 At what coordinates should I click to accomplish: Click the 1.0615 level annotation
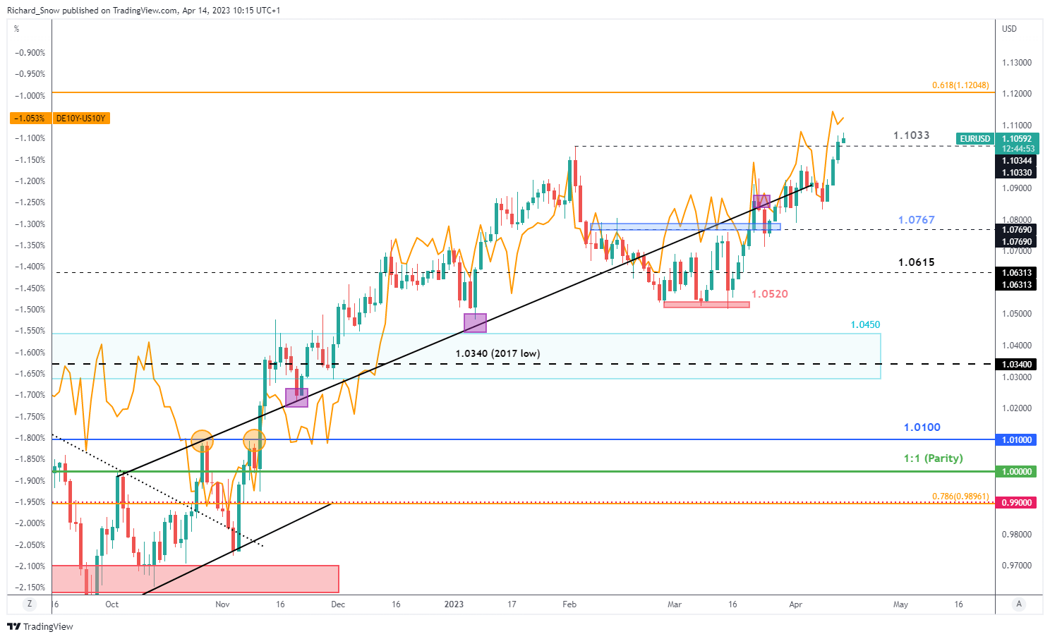point(916,262)
